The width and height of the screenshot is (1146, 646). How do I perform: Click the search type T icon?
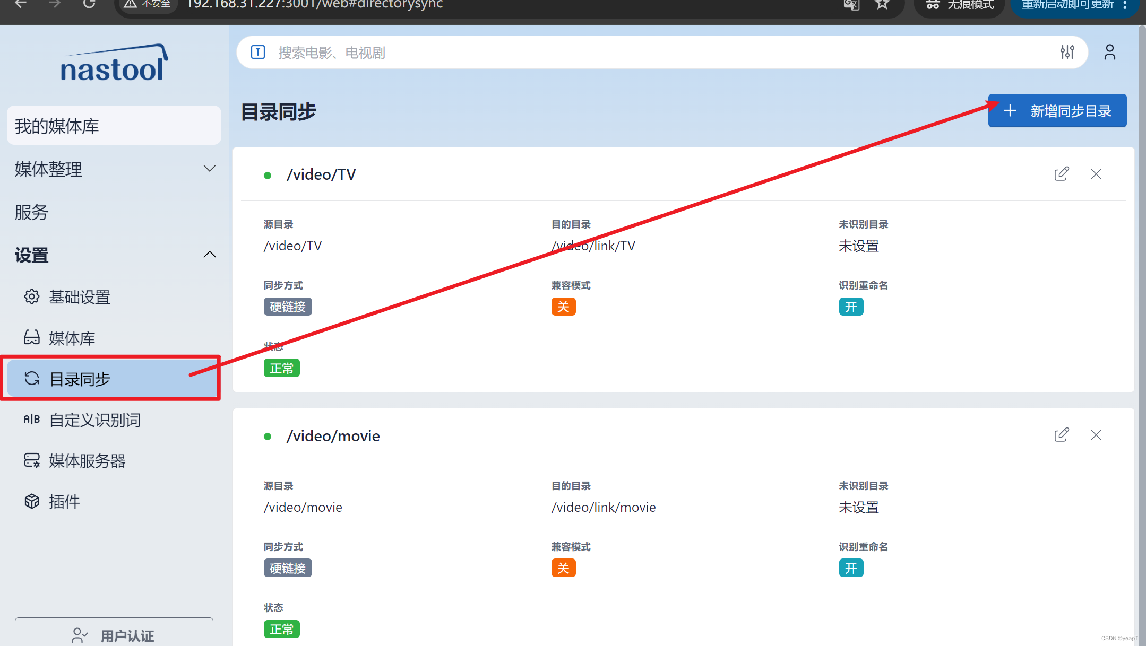point(258,52)
